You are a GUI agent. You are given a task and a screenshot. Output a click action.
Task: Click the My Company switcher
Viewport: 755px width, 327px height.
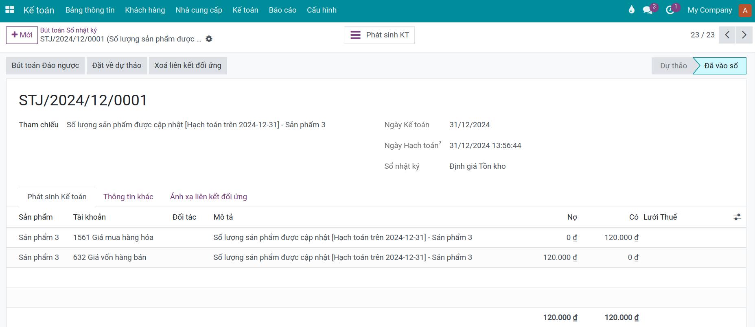(709, 10)
